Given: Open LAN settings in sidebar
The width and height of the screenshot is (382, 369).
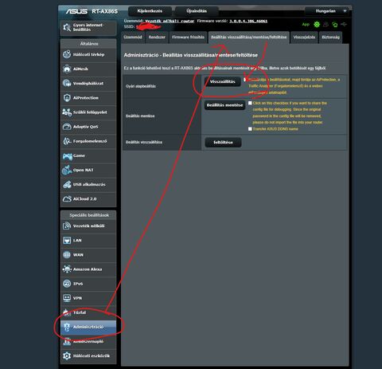Looking at the screenshot, I should tap(88, 241).
